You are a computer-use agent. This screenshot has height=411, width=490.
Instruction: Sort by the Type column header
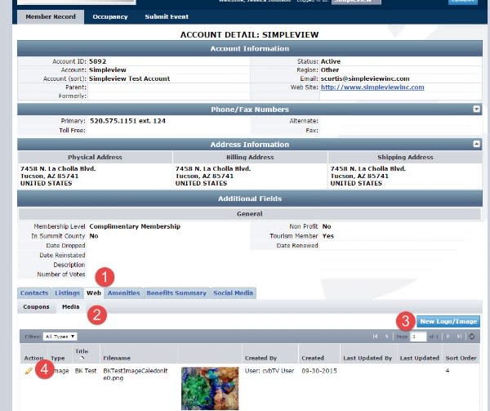[58, 358]
